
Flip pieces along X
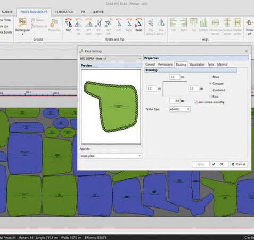[x=151, y=26]
